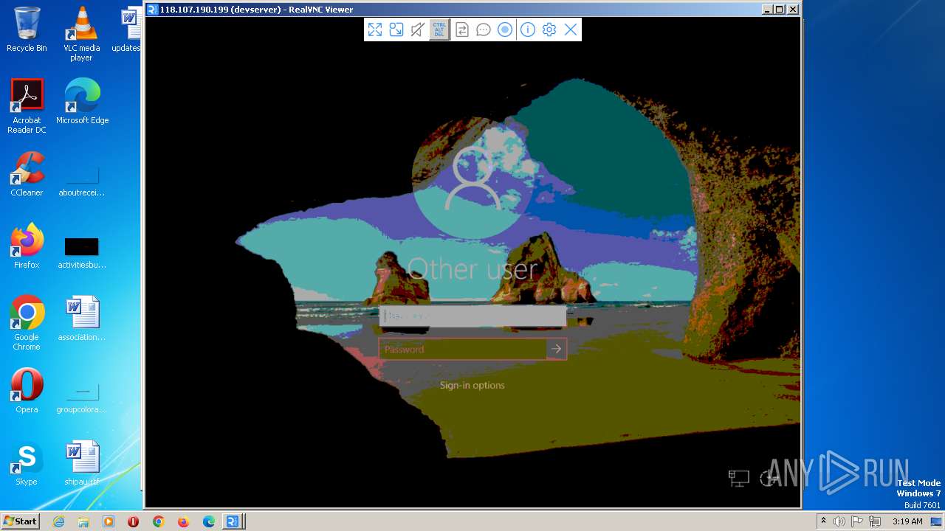This screenshot has height=531, width=945.
Task: Select the association Word document icon
Action: 81,319
